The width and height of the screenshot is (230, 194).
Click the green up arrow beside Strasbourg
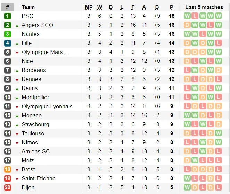coord(17,125)
